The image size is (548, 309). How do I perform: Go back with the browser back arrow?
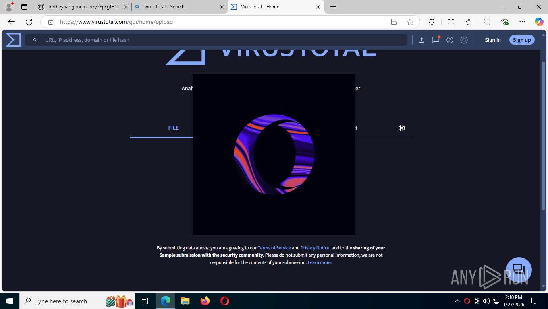coord(11,22)
